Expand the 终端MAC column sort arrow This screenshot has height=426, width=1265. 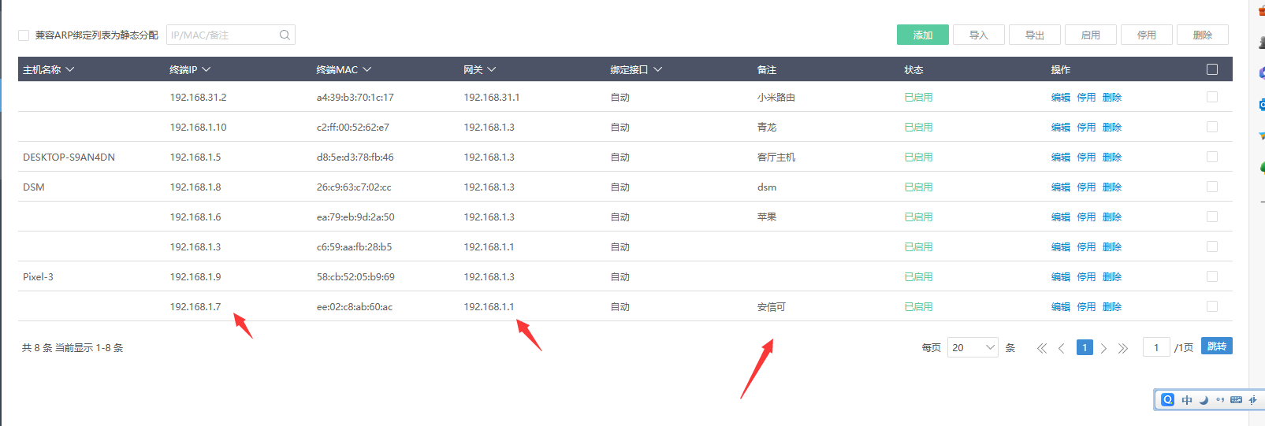coord(367,69)
